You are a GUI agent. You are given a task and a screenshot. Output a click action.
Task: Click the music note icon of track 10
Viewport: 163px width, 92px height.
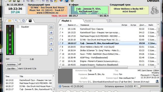(x=60, y=54)
